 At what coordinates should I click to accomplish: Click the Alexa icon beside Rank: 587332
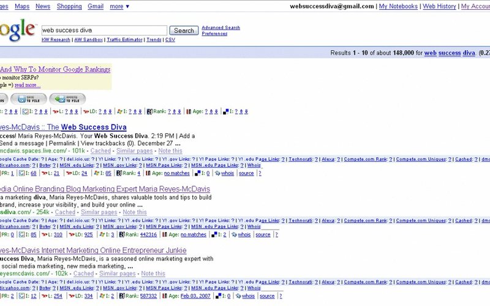tap(122, 296)
